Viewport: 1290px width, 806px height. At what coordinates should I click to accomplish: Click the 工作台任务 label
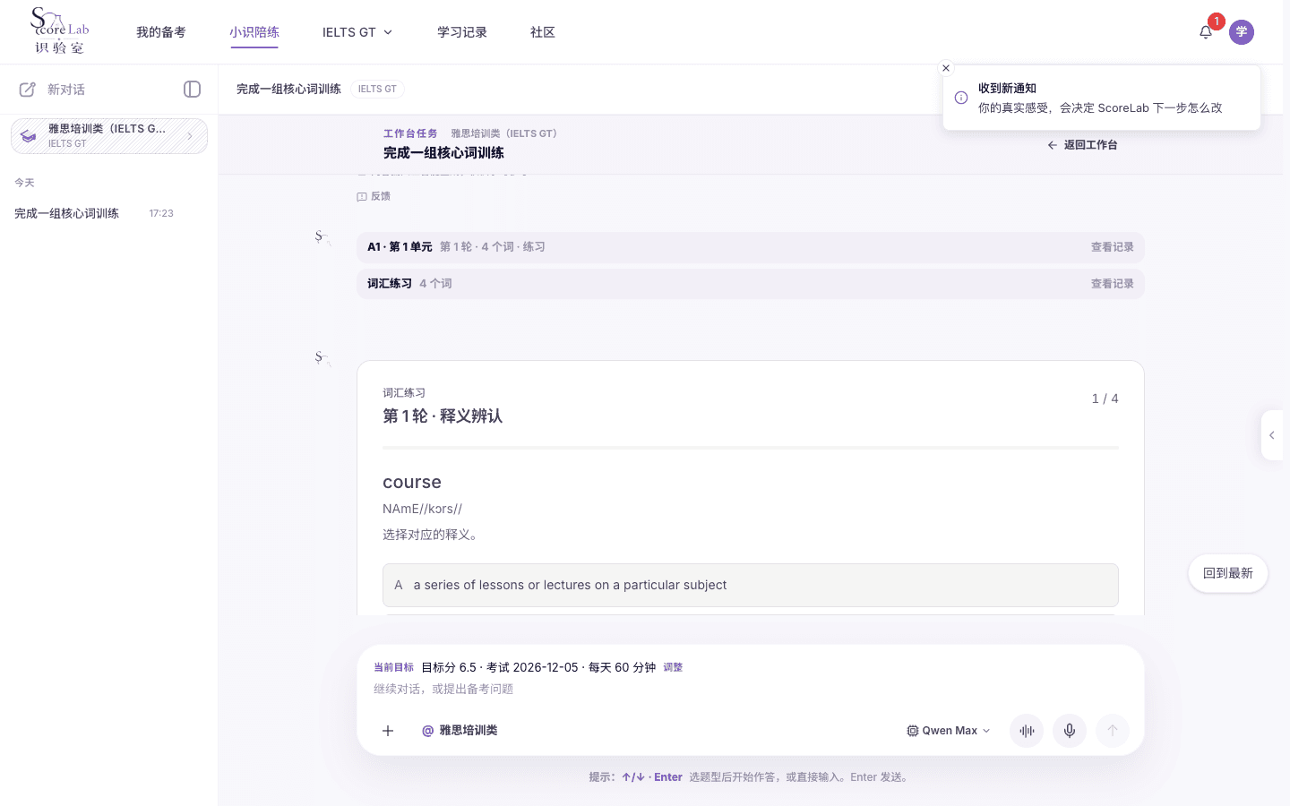click(410, 133)
